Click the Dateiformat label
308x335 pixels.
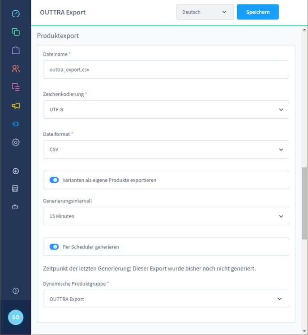[x=56, y=134]
